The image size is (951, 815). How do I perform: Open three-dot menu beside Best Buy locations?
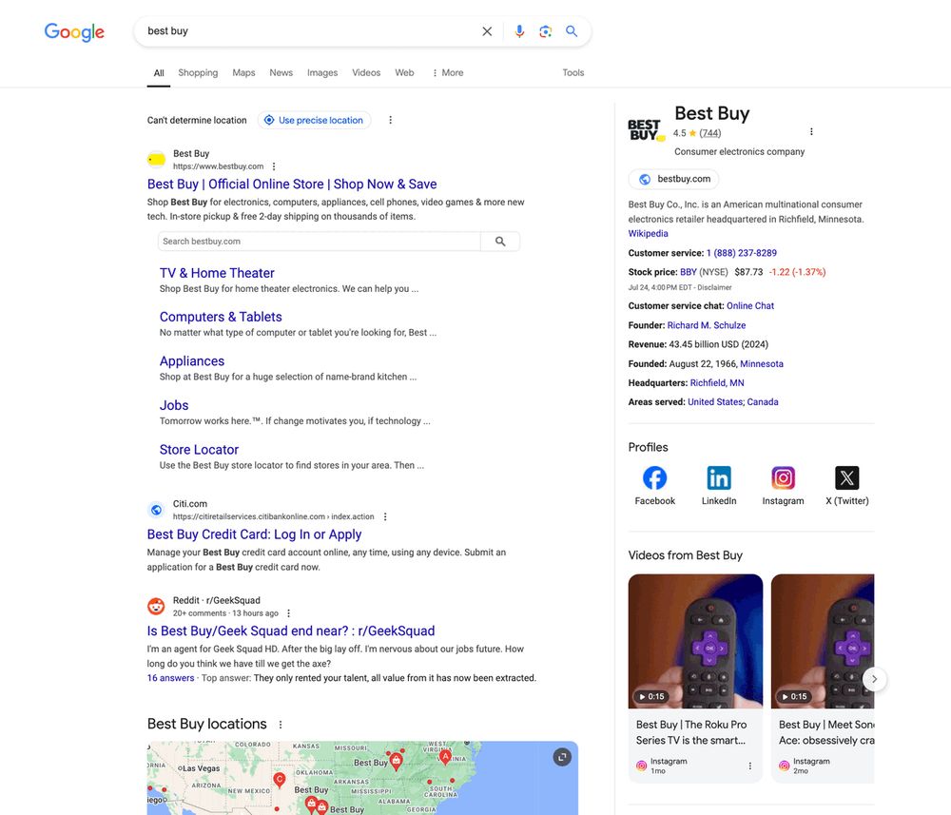pos(281,724)
